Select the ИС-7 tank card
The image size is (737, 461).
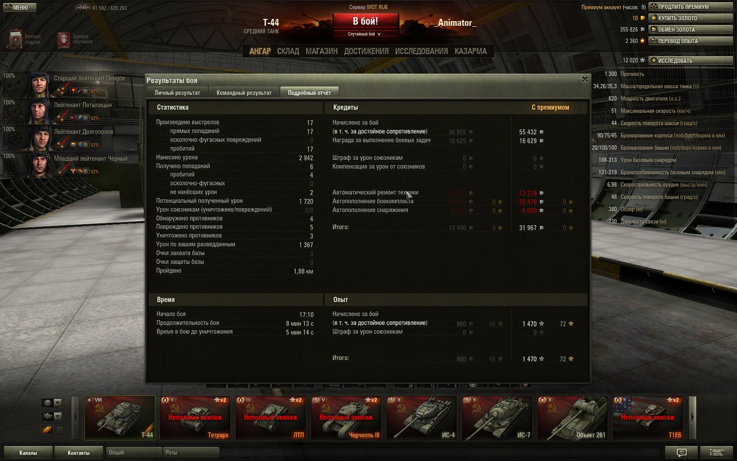[x=497, y=418]
